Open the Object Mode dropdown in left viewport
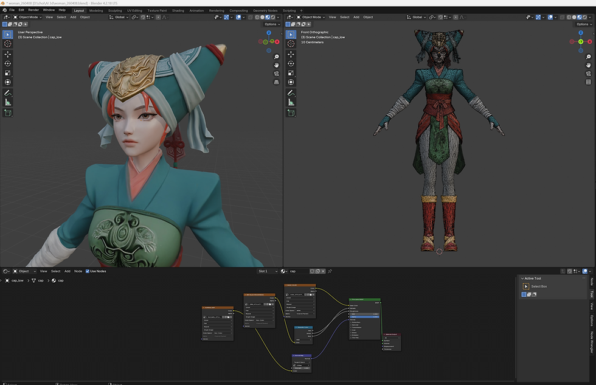 [28, 17]
